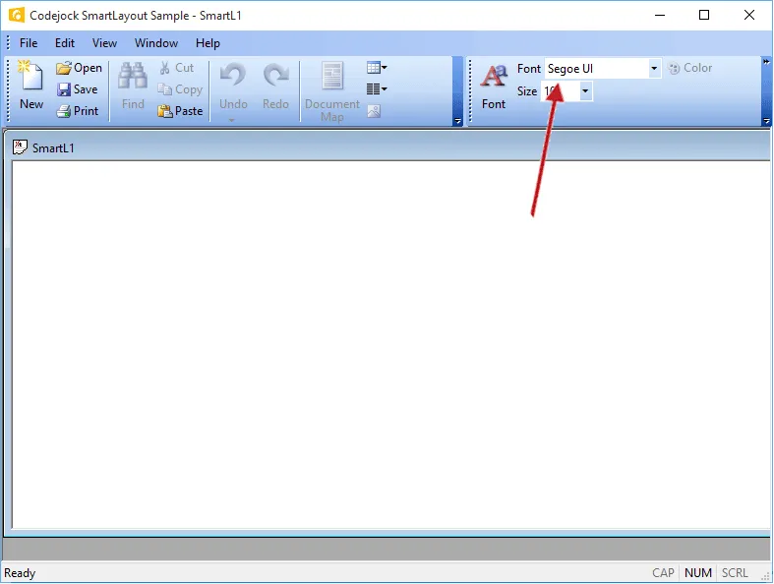Click inside the blank document area
The image size is (774, 584).
tap(390, 344)
